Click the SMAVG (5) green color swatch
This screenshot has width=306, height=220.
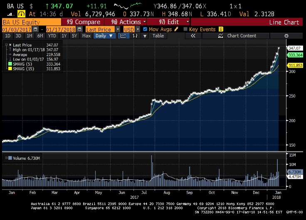click(x=10, y=64)
